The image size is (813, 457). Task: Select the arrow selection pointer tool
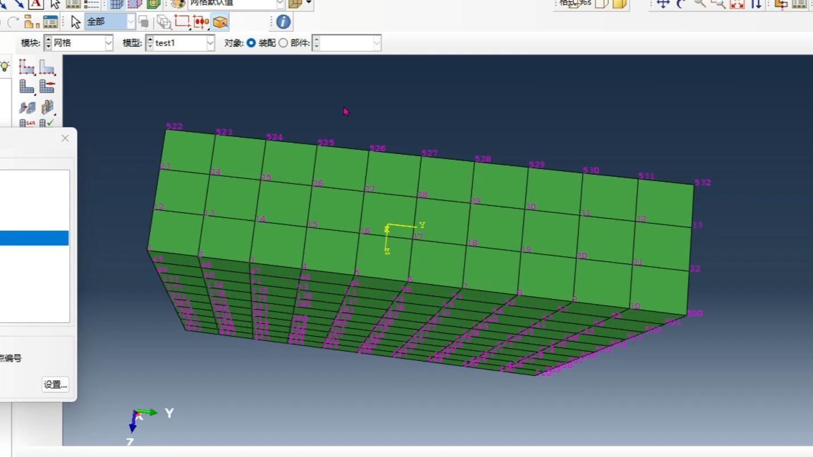(x=76, y=22)
